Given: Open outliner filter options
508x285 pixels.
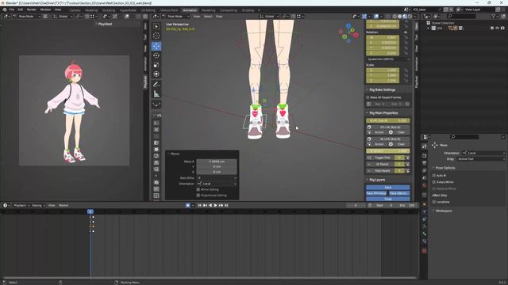Looking at the screenshot, I should point(494,16).
